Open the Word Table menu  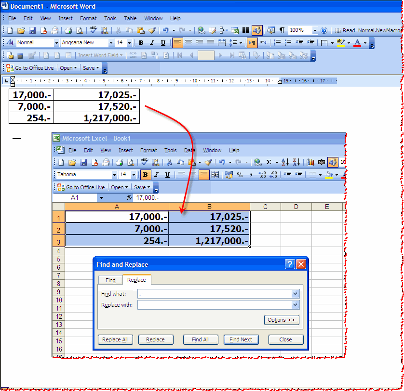pos(130,18)
